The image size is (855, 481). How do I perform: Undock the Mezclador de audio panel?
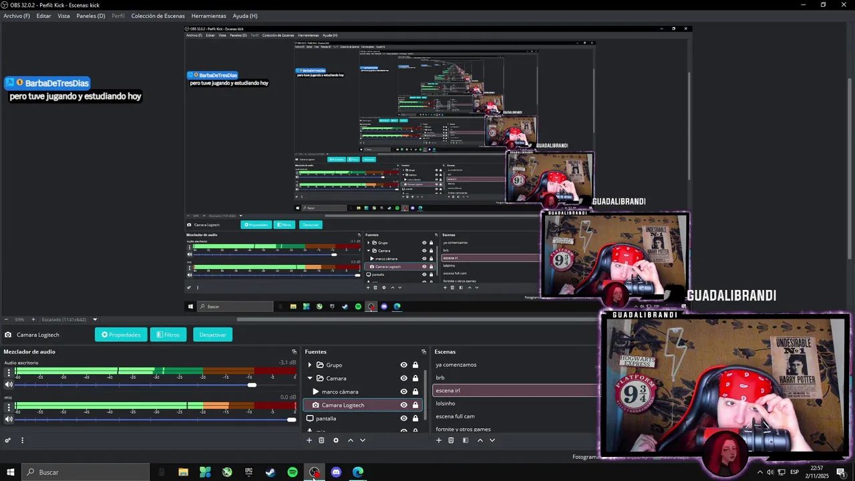click(x=294, y=351)
